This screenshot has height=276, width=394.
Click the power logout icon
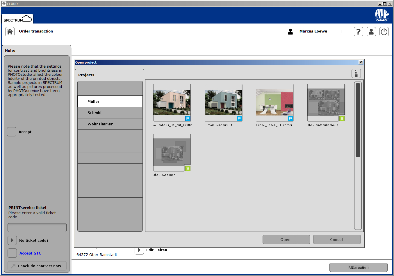384,32
